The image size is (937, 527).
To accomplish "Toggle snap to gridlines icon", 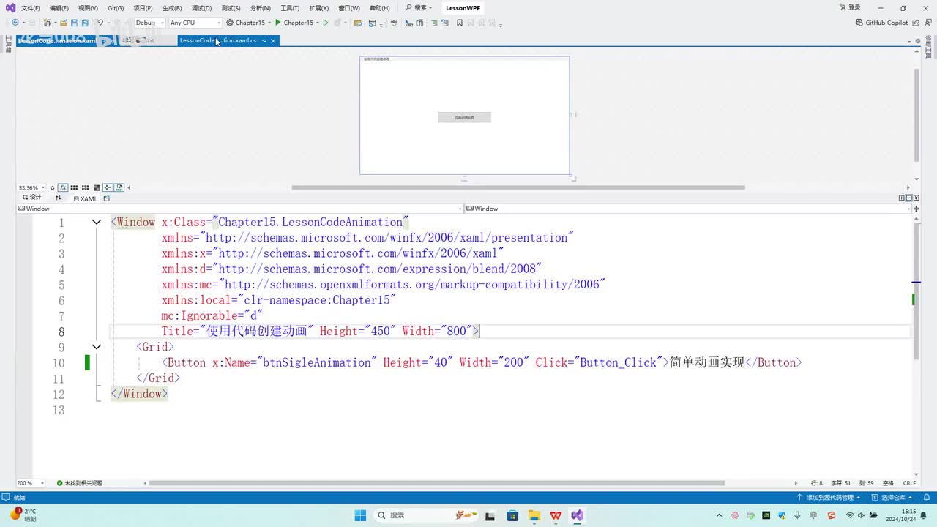I will pos(86,188).
